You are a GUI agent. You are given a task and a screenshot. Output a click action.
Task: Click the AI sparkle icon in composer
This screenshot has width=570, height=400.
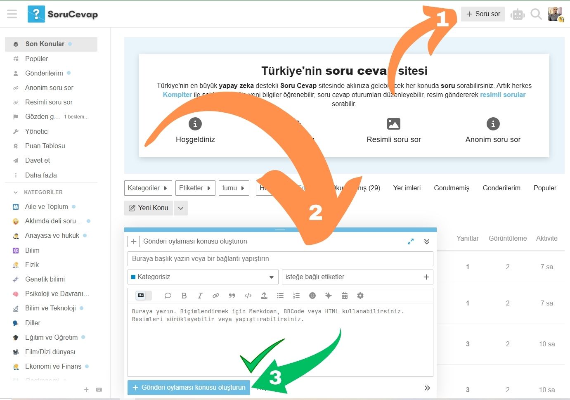click(328, 296)
